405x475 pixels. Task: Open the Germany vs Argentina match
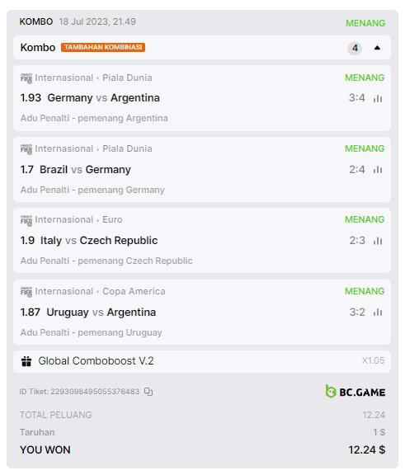[x=103, y=98]
